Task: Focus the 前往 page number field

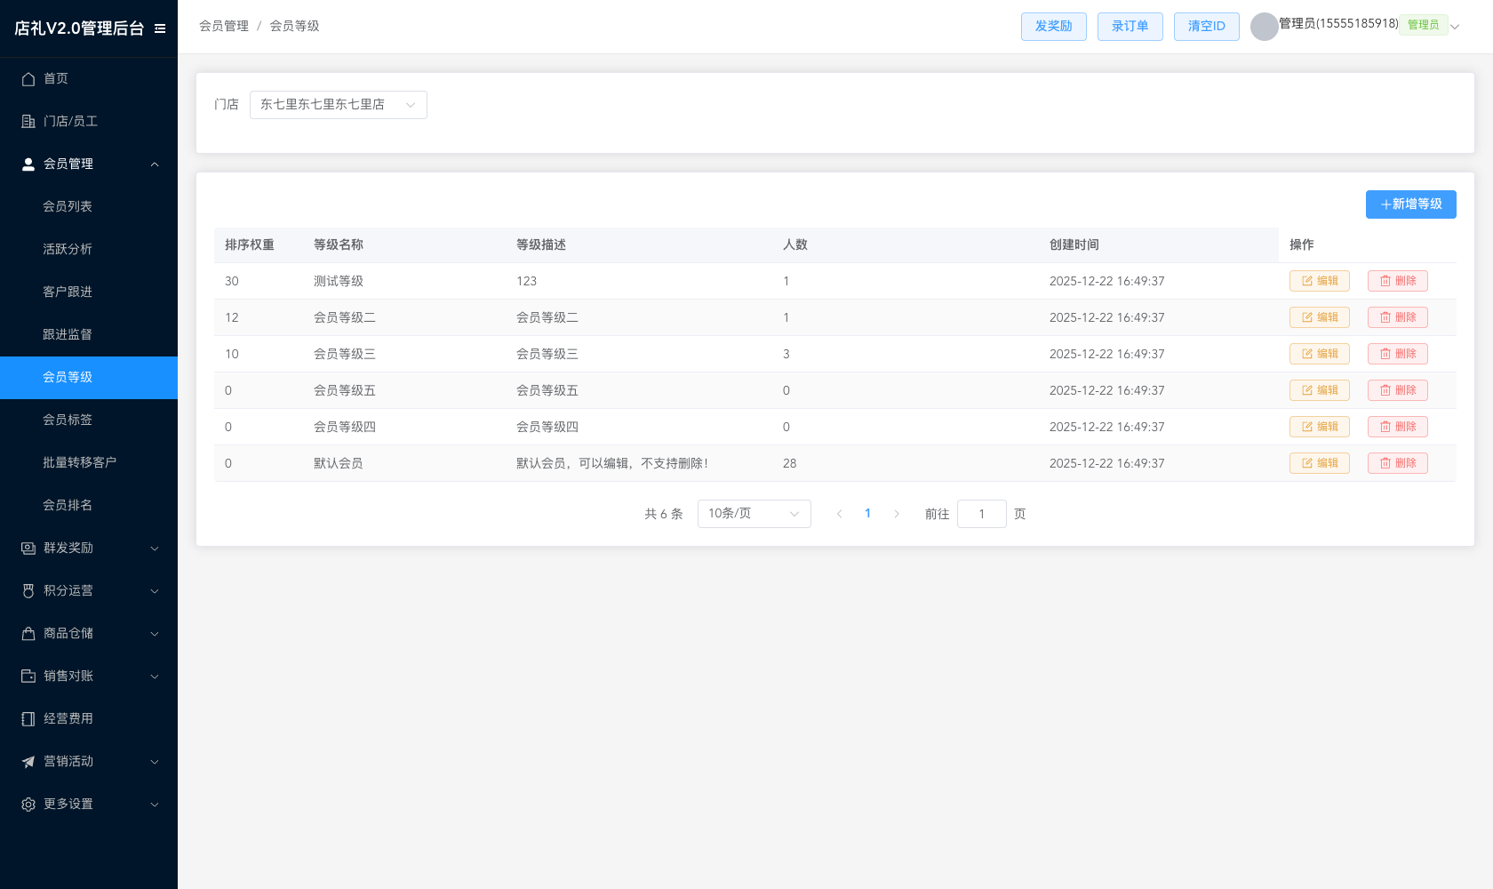Action: [x=982, y=514]
